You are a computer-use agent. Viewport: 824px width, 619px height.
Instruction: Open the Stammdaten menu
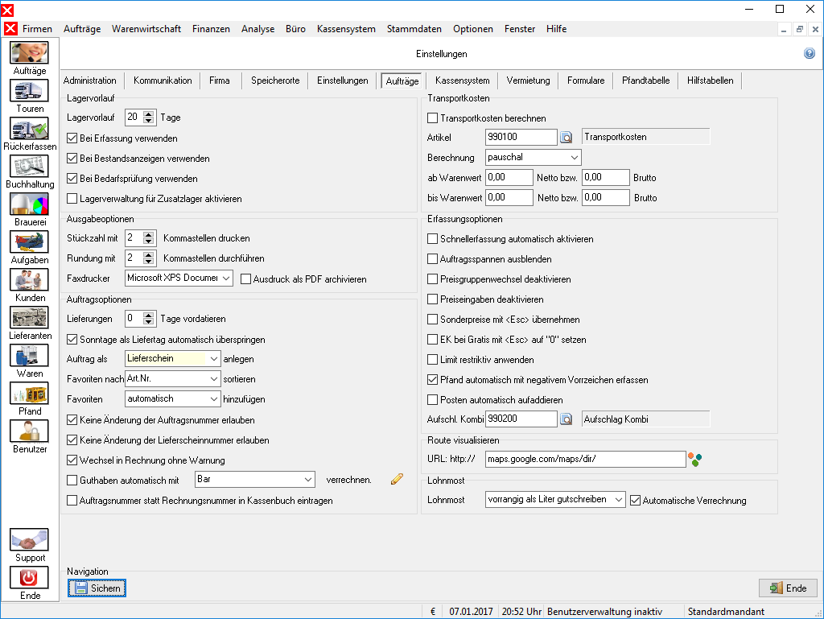tap(414, 29)
